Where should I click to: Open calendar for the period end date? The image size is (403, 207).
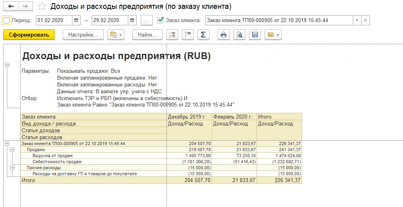(x=132, y=20)
